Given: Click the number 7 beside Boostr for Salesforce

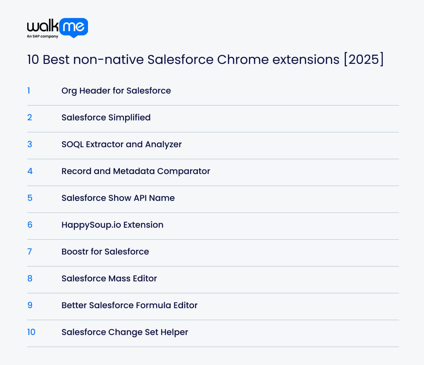Looking at the screenshot, I should (30, 252).
